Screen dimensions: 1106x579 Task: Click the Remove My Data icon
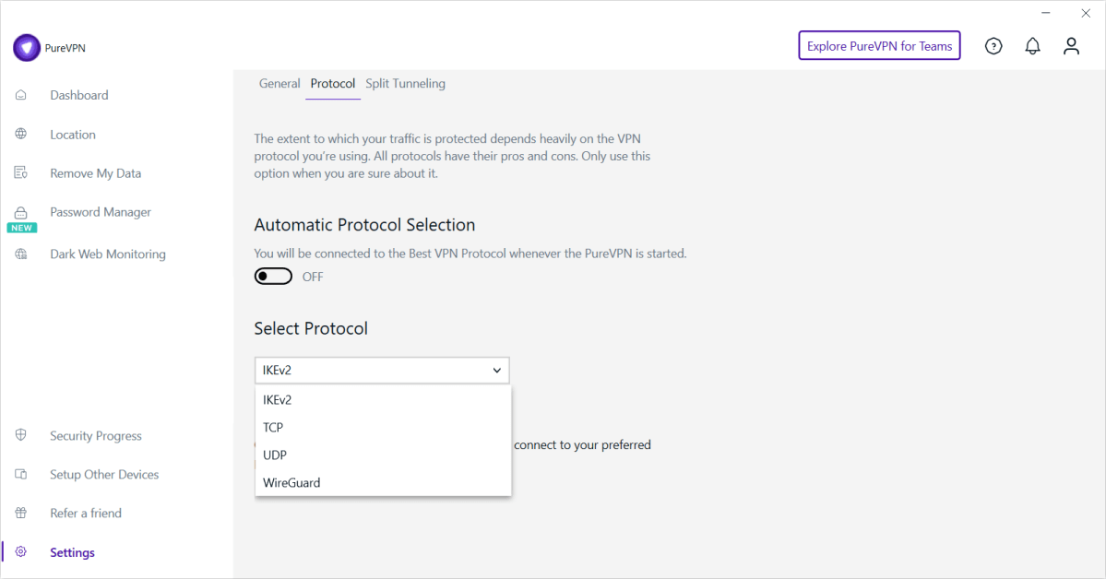tap(21, 172)
